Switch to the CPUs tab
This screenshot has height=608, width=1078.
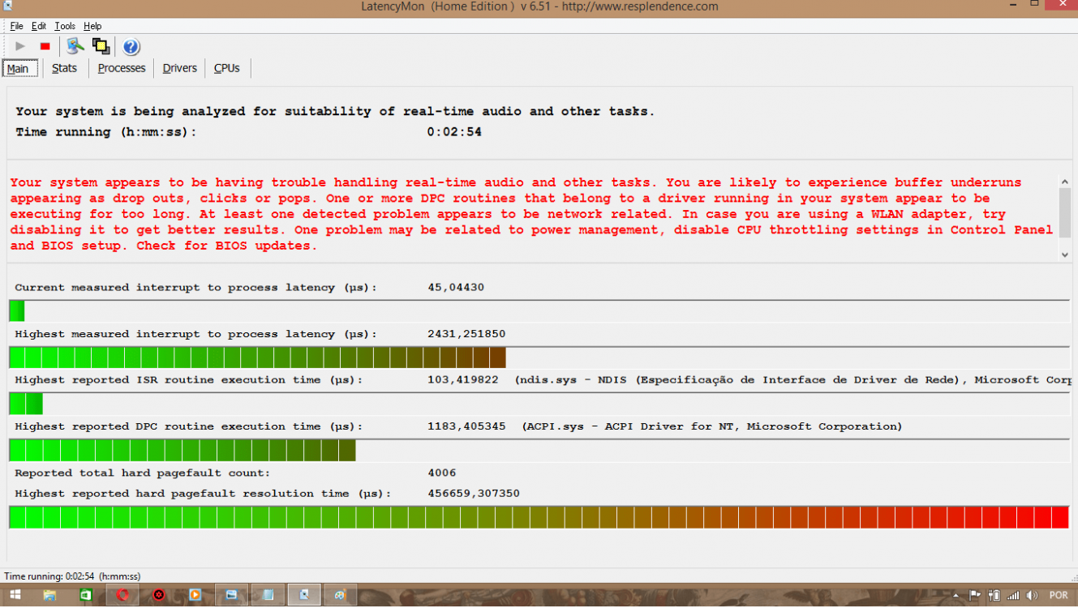pyautogui.click(x=227, y=68)
